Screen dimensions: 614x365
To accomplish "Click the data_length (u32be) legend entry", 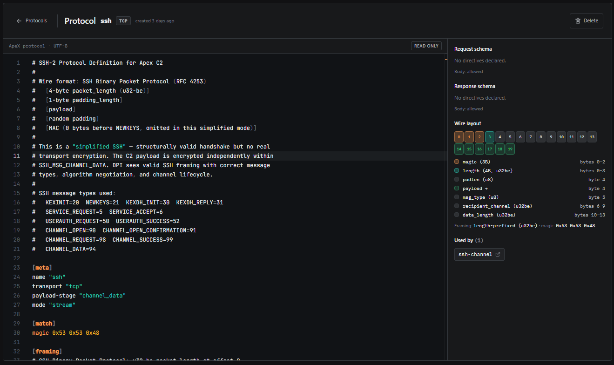I will click(x=530, y=215).
